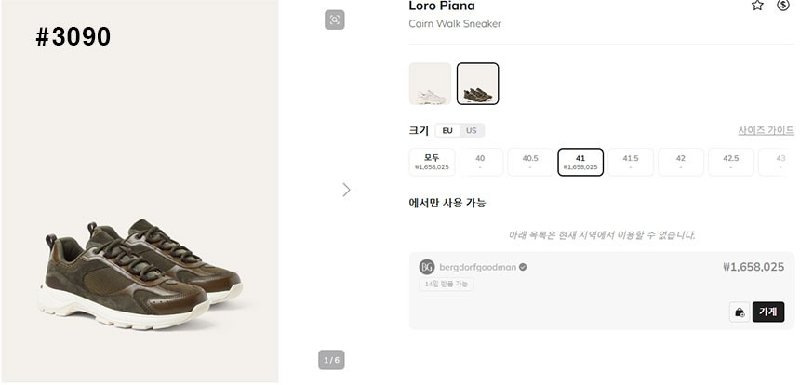Choose size 41.5

[631, 162]
